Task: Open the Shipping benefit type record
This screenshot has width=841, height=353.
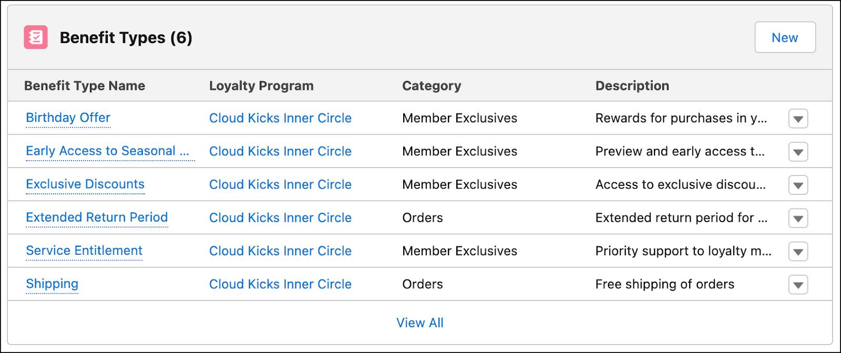Action: [52, 284]
